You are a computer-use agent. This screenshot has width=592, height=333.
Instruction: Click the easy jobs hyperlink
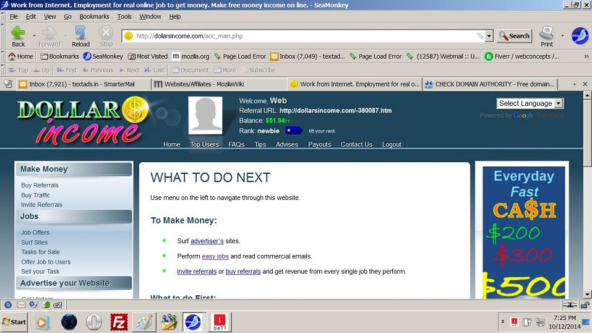tap(215, 256)
